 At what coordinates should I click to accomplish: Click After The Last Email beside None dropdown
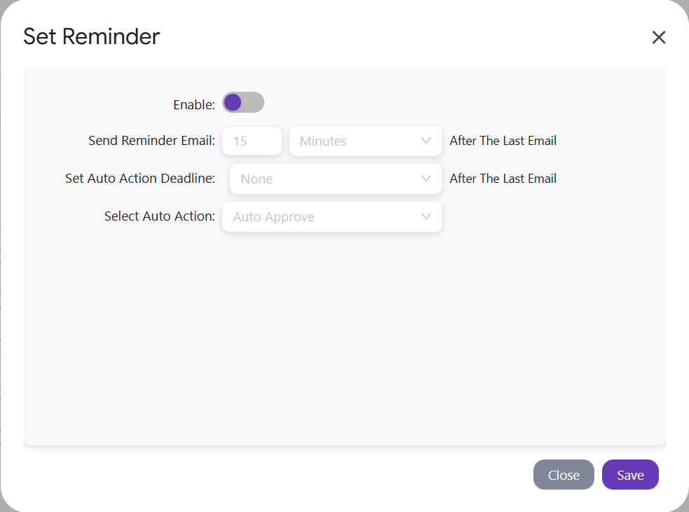(x=503, y=179)
